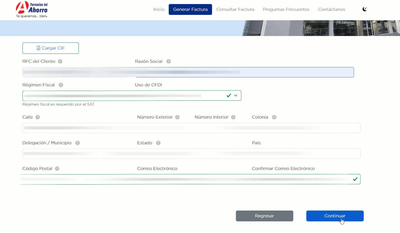
Task: Click help icon beside Número Interior
Action: pyautogui.click(x=233, y=117)
